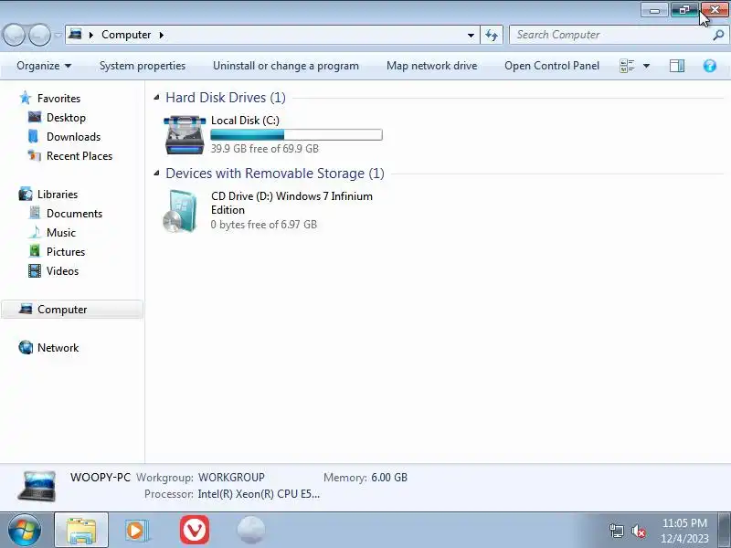
Task: Open the Music library
Action: point(61,233)
